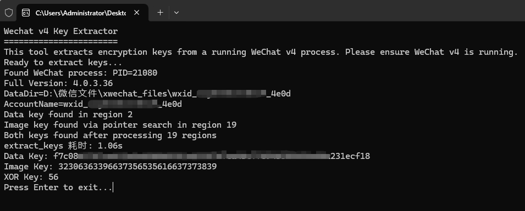The image size is (525, 211).
Task: Click the "XOR Key: 56" line
Action: pos(31,176)
